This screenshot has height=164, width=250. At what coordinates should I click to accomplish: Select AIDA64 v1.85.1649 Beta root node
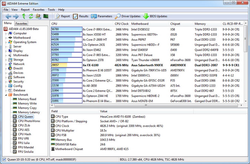[24, 29]
